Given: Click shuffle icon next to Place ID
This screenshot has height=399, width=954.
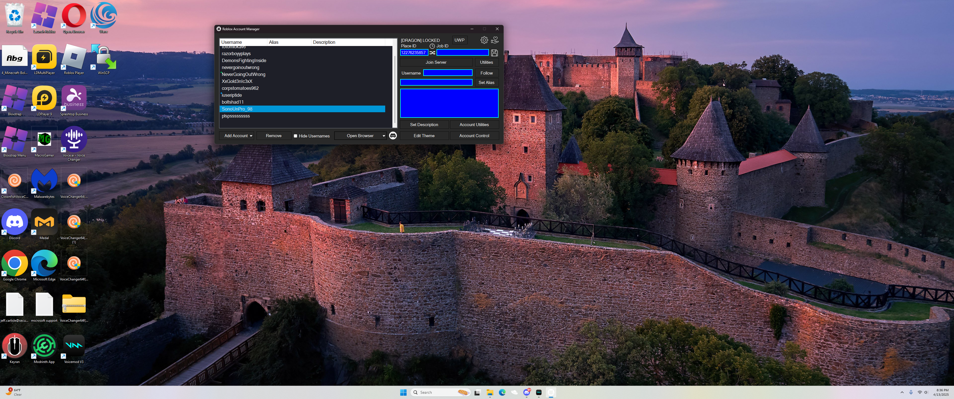Looking at the screenshot, I should tap(432, 53).
